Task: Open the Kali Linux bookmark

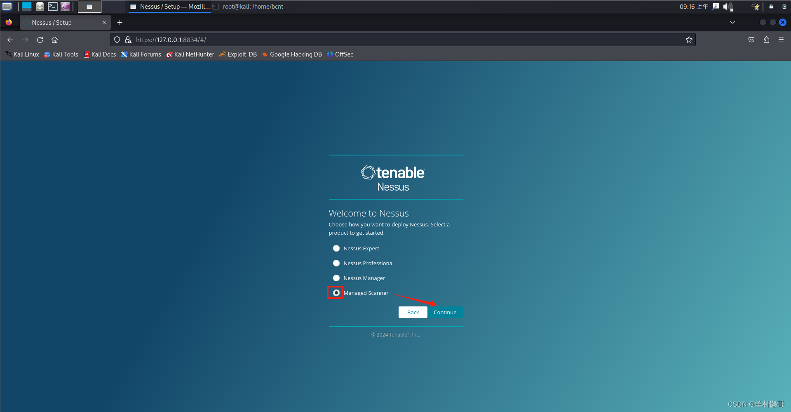Action: tap(22, 54)
